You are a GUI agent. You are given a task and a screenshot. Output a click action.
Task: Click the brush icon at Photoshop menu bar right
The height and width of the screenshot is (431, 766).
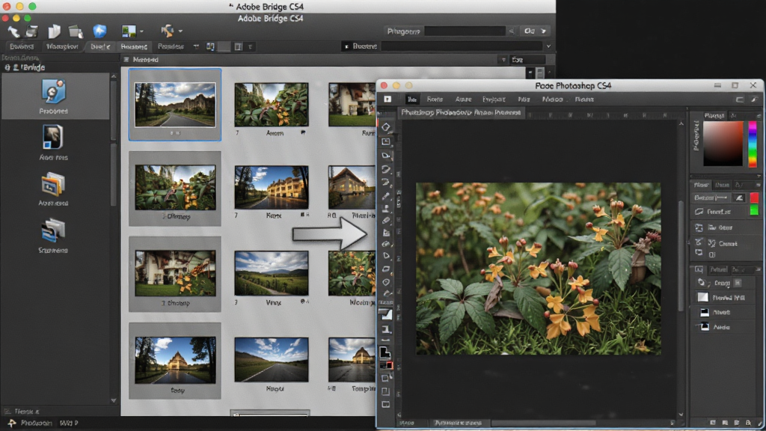click(754, 100)
